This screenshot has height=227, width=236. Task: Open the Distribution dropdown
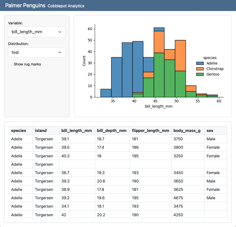(37, 52)
